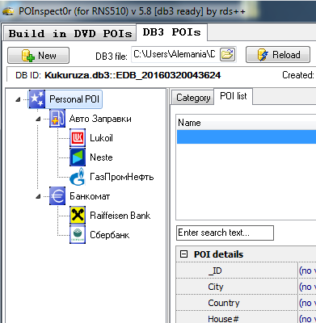Click the City property row
The height and width of the screenshot is (323, 316).
246,287
